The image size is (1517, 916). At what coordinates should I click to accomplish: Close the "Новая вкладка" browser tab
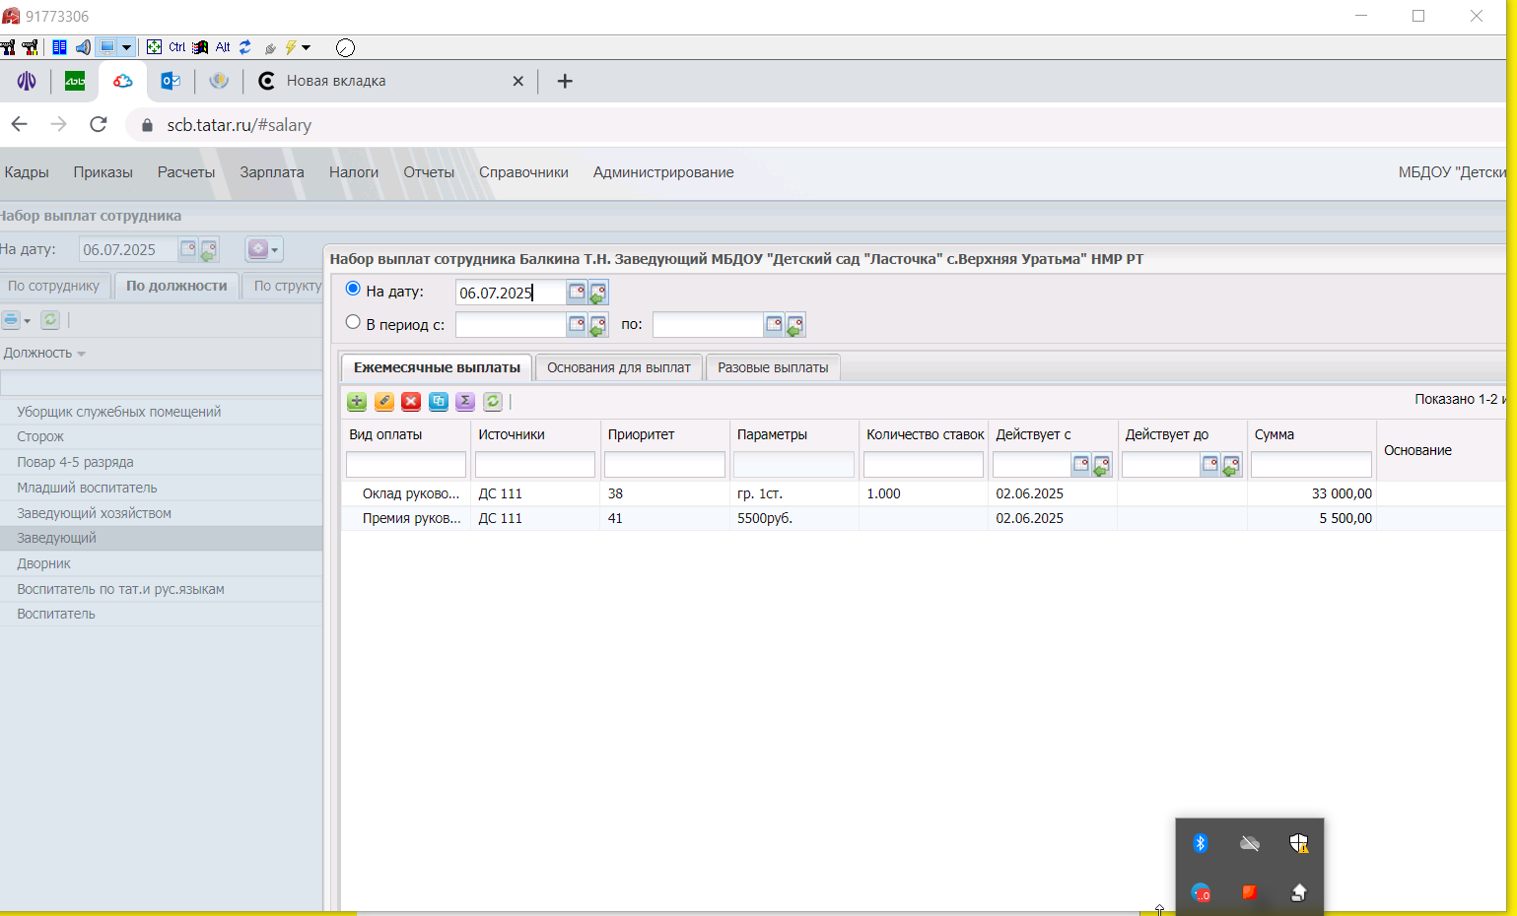517,81
